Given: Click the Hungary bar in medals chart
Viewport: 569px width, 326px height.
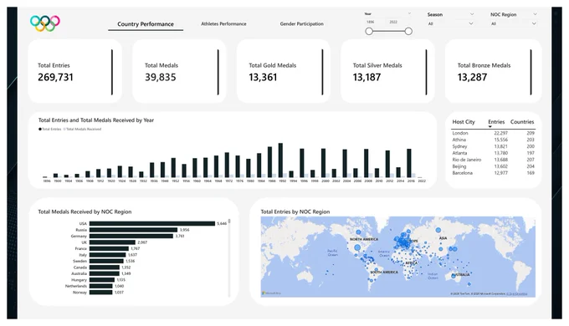Looking at the screenshot, I should click(102, 280).
